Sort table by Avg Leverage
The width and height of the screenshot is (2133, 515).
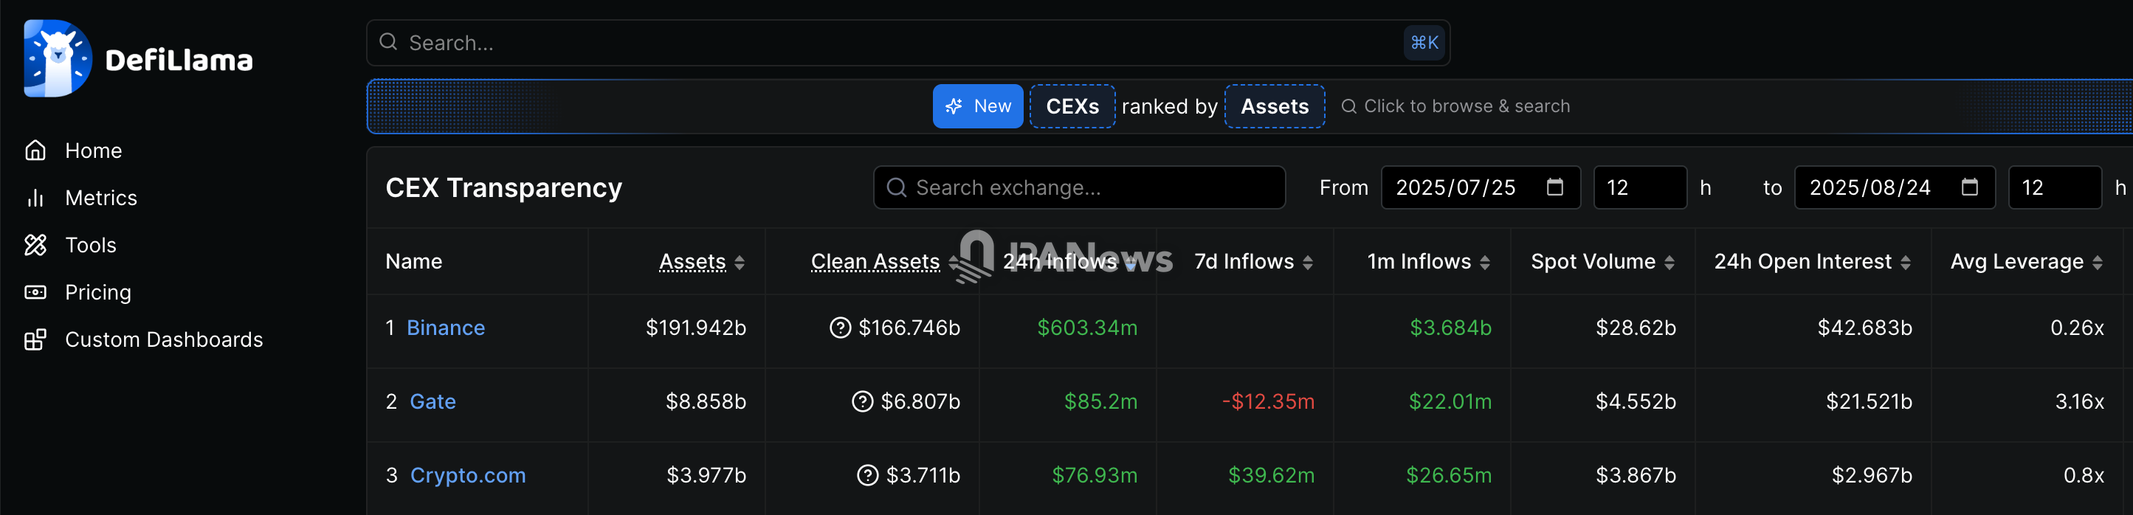[x=2026, y=262]
